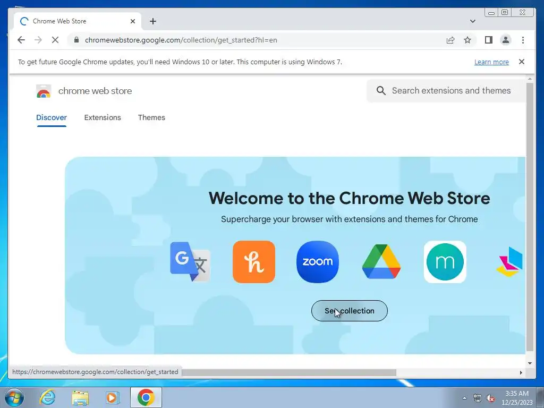Open the taskbar clock and date
Viewport: 544px width, 408px height.
[x=516, y=398]
